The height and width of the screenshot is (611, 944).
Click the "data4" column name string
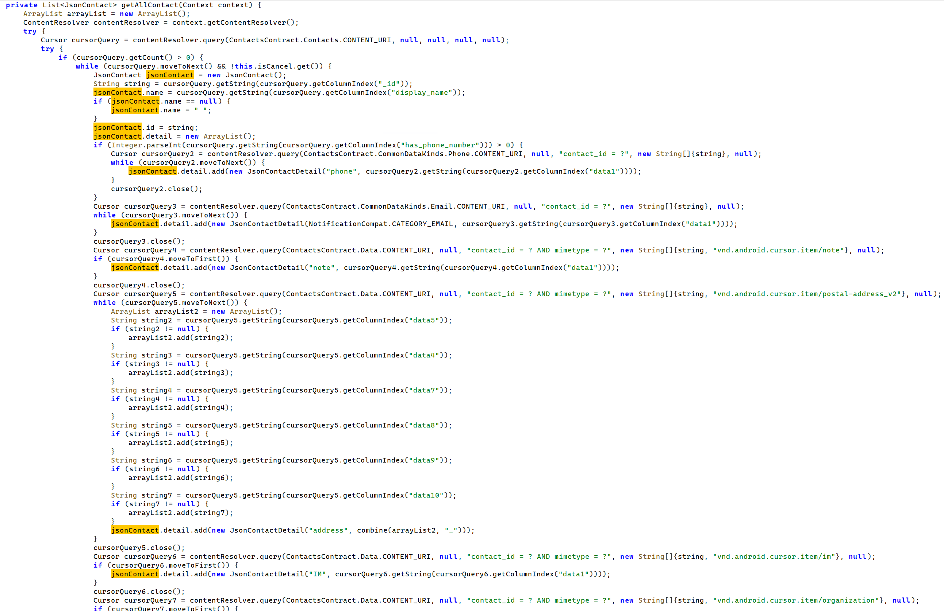424,355
